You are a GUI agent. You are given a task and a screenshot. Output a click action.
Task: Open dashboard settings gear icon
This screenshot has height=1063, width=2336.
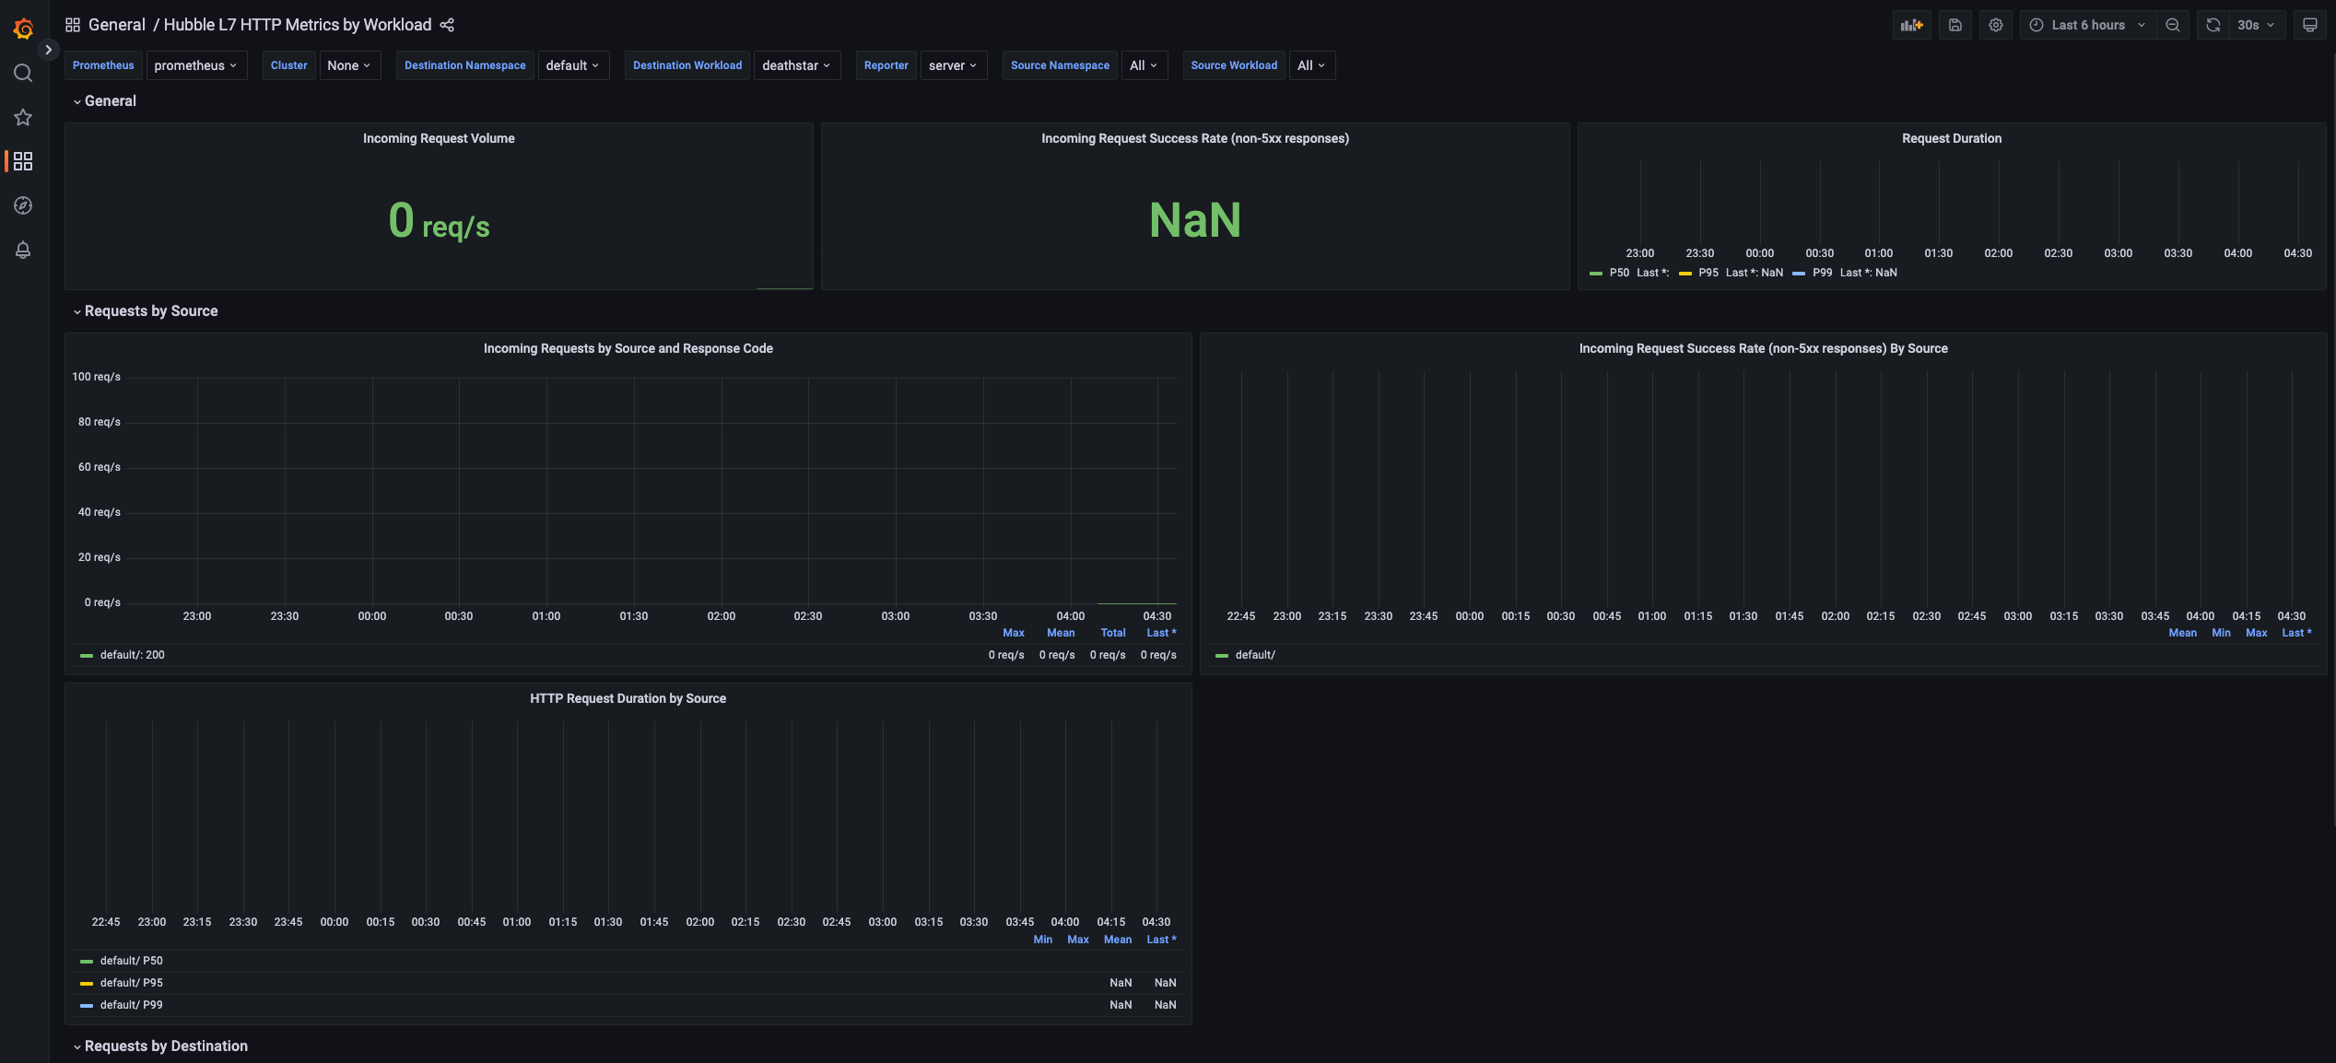[1995, 25]
